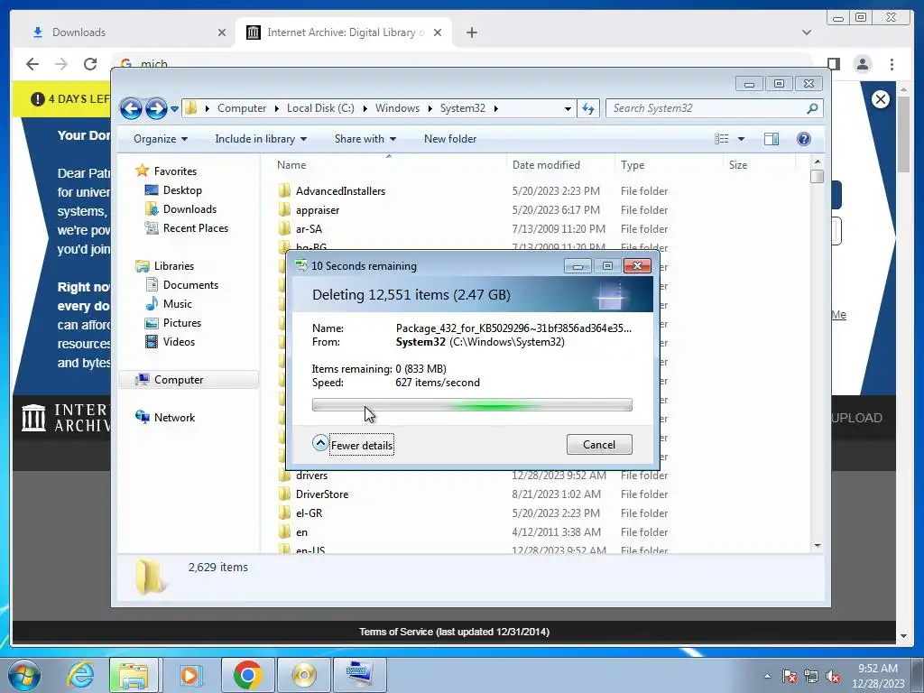Select the ar-SA folder
Viewport: 924px width, 693px height.
click(309, 228)
